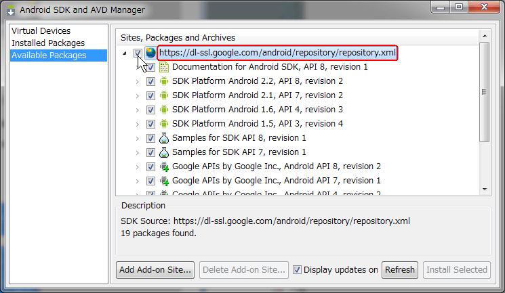Select Documentation for Android SDK, API 8 row

(x=270, y=67)
